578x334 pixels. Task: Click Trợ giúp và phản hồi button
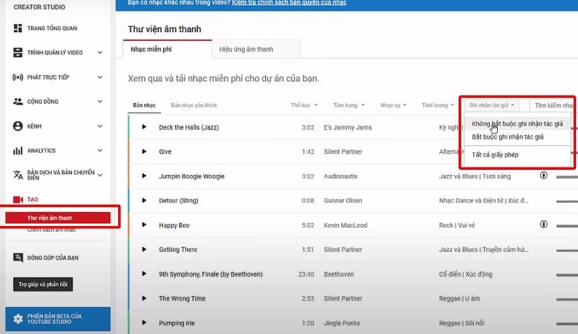43,285
